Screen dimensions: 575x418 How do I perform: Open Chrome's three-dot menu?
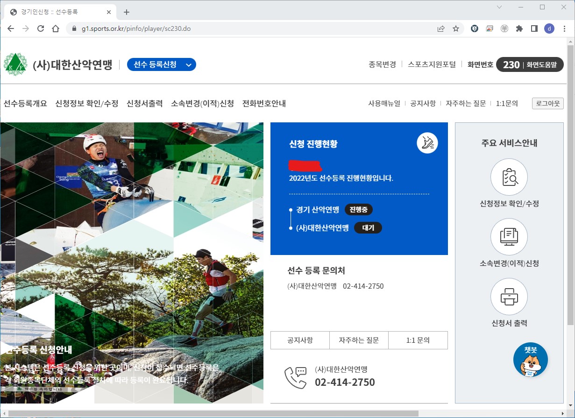coord(564,28)
